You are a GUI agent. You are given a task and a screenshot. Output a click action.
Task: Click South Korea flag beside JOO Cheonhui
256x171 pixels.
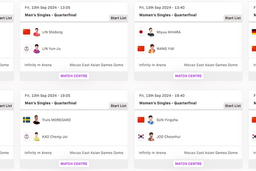[x=141, y=136]
